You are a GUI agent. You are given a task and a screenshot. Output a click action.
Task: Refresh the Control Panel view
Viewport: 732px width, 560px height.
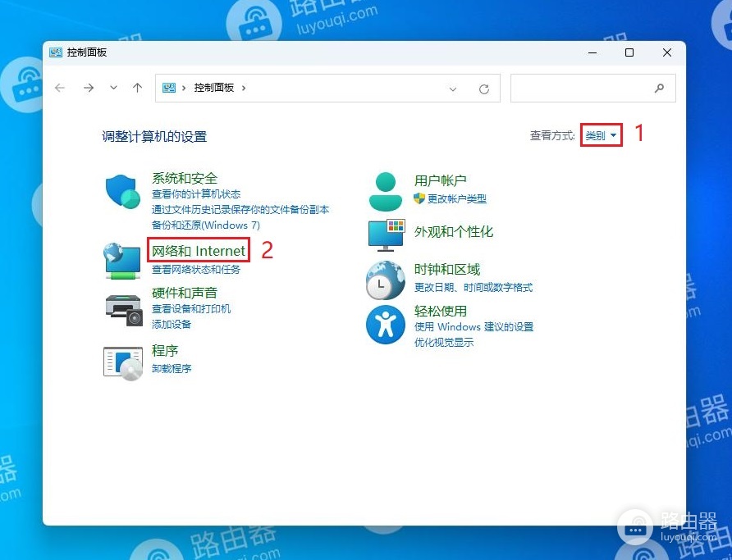click(x=484, y=89)
